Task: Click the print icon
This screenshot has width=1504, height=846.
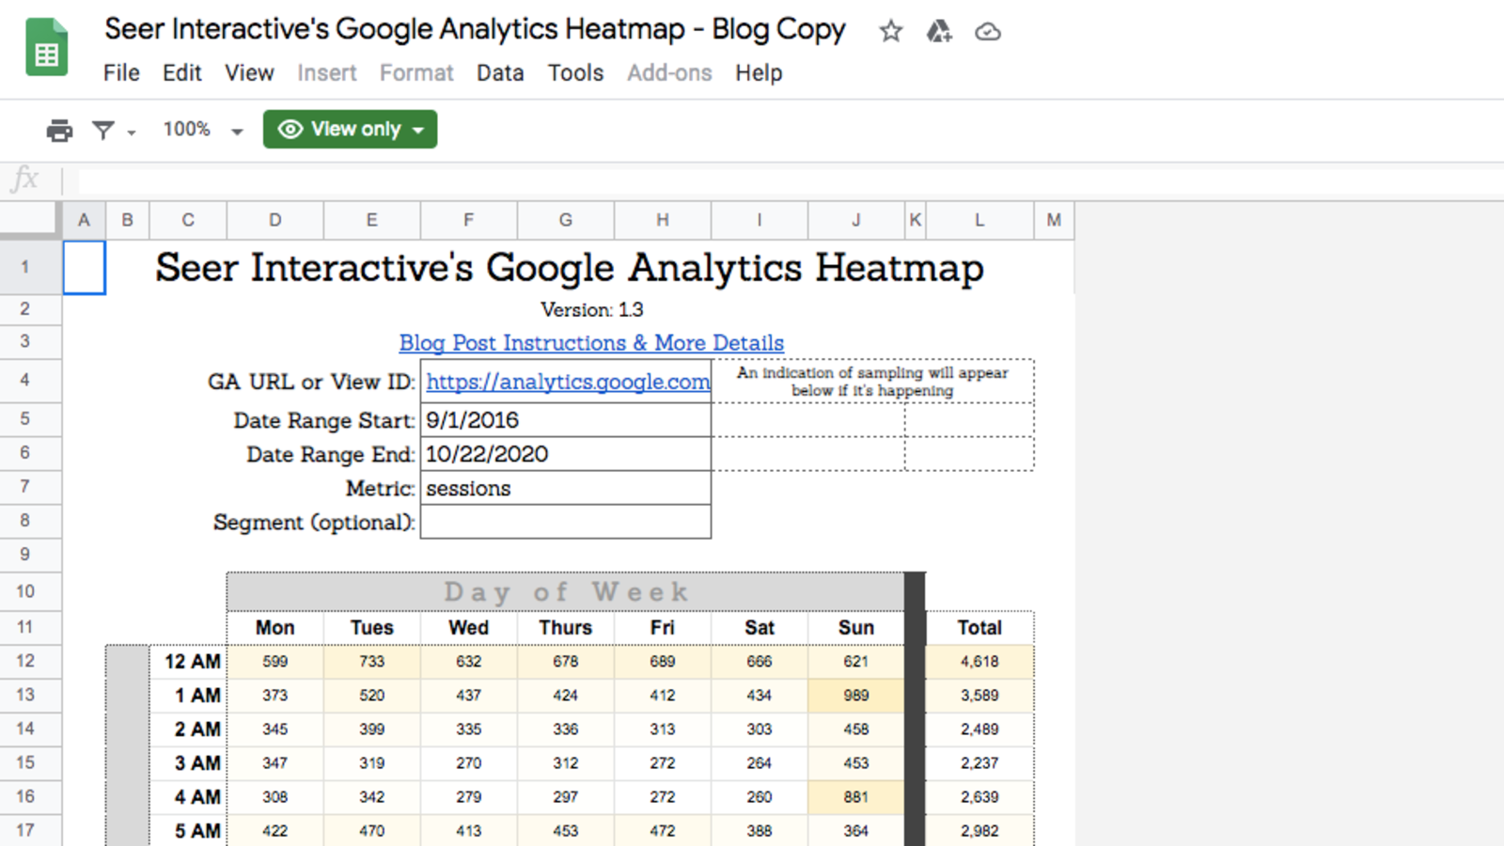Action: pos(59,130)
